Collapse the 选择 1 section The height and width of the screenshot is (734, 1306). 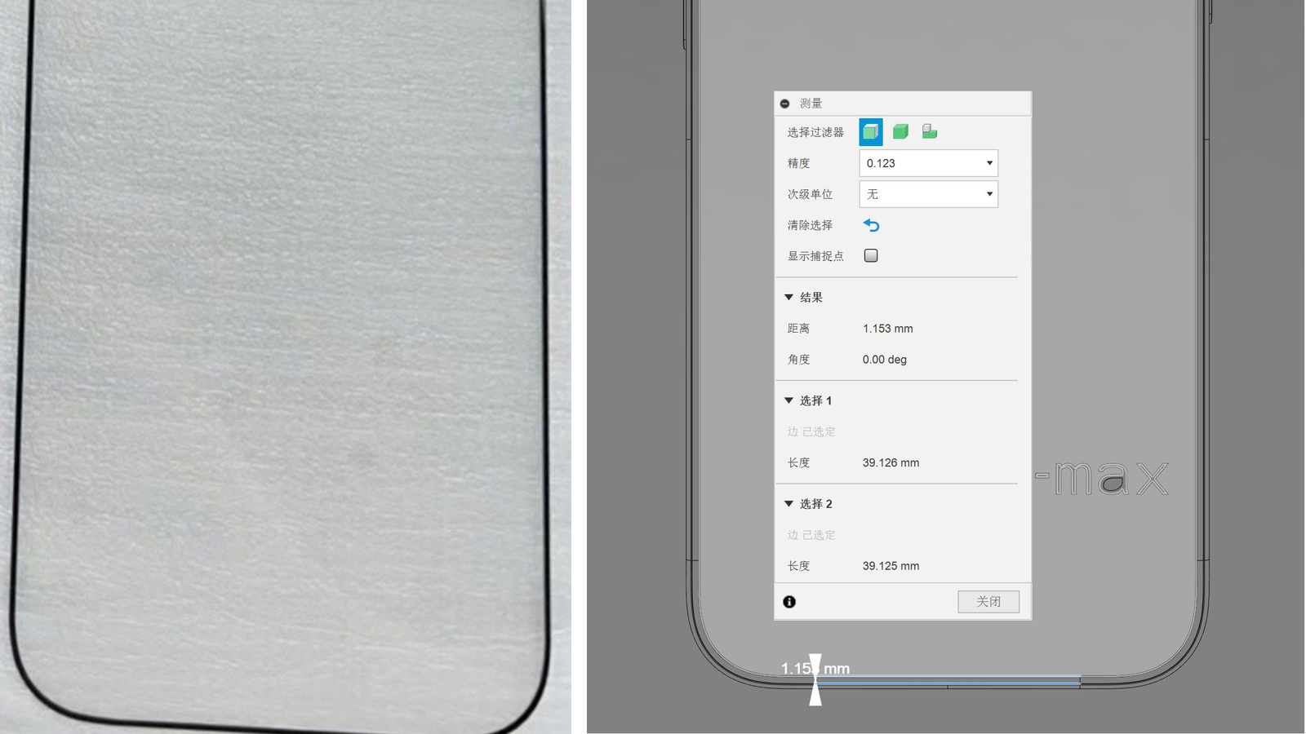point(788,400)
